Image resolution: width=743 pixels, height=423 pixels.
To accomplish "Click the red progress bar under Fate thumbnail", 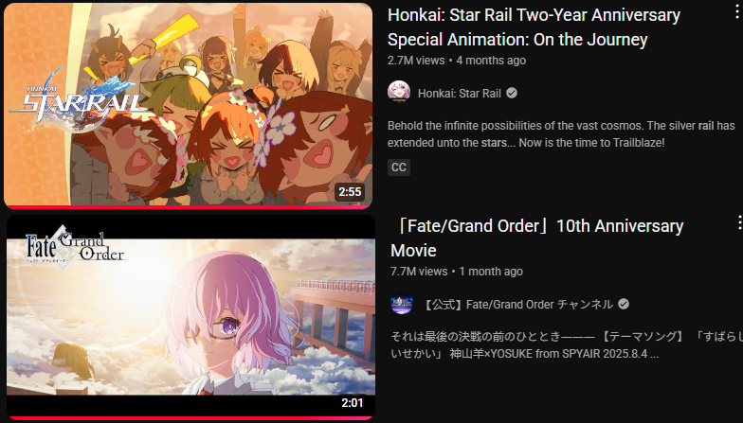I will click(191, 418).
